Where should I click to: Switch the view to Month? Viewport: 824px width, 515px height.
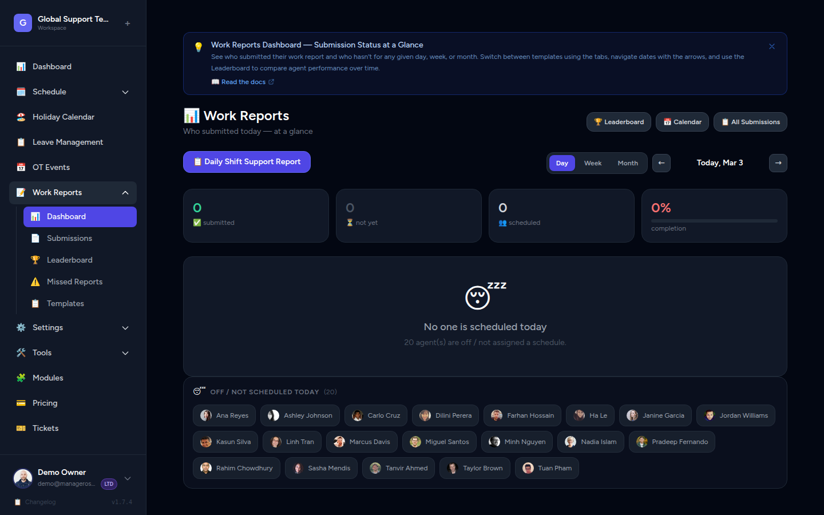click(627, 163)
